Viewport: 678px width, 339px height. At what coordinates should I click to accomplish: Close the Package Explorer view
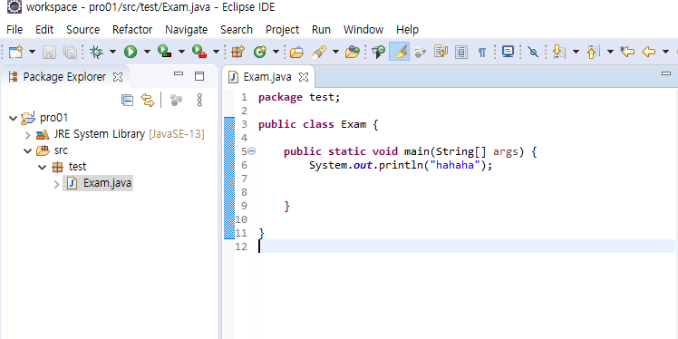click(x=118, y=77)
